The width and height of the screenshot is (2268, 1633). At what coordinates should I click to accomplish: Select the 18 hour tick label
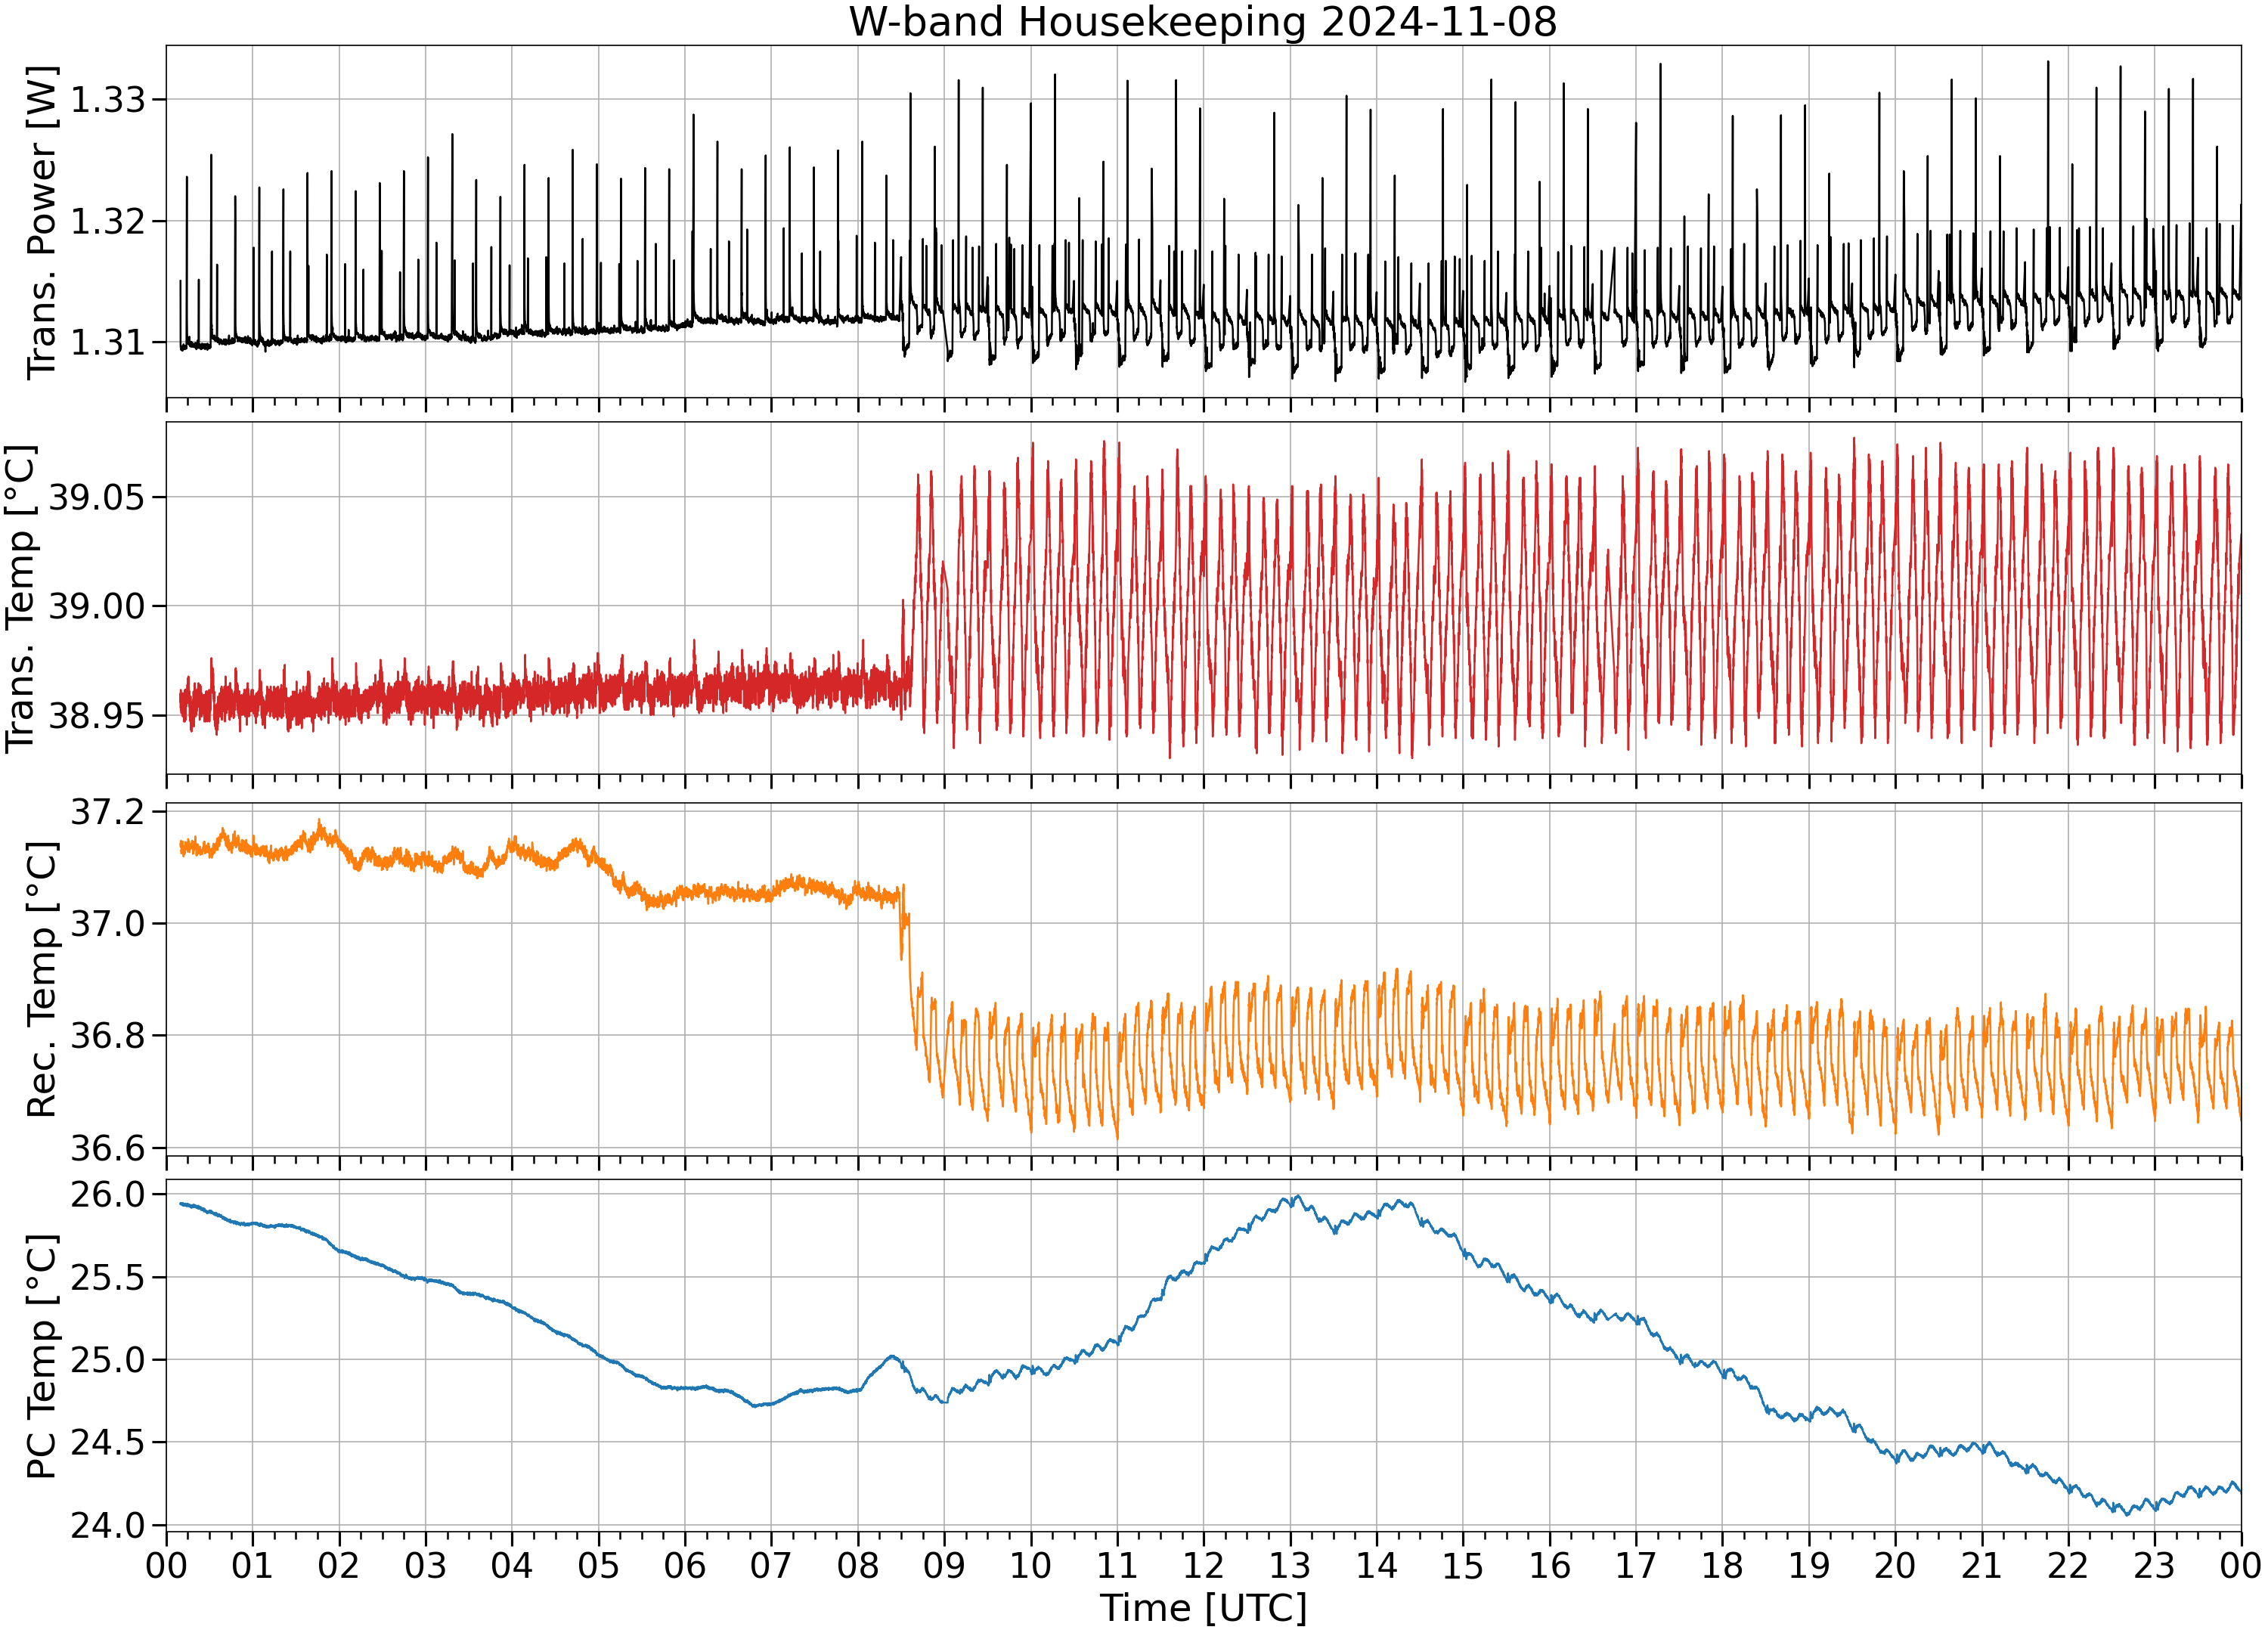click(x=1721, y=1565)
